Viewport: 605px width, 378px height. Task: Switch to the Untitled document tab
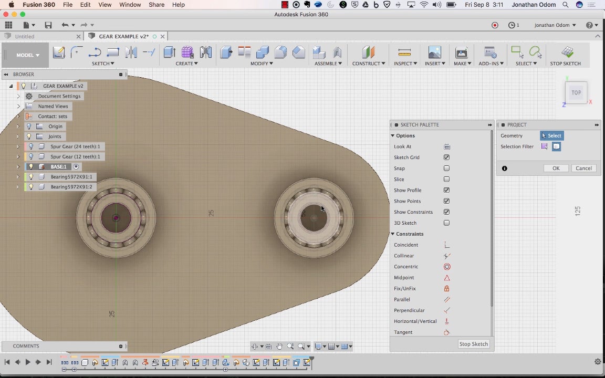25,37
